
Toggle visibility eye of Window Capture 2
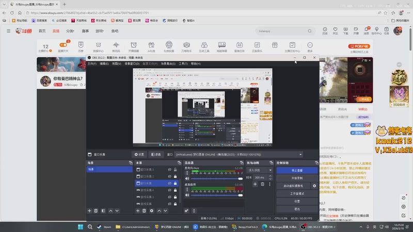click(x=170, y=176)
